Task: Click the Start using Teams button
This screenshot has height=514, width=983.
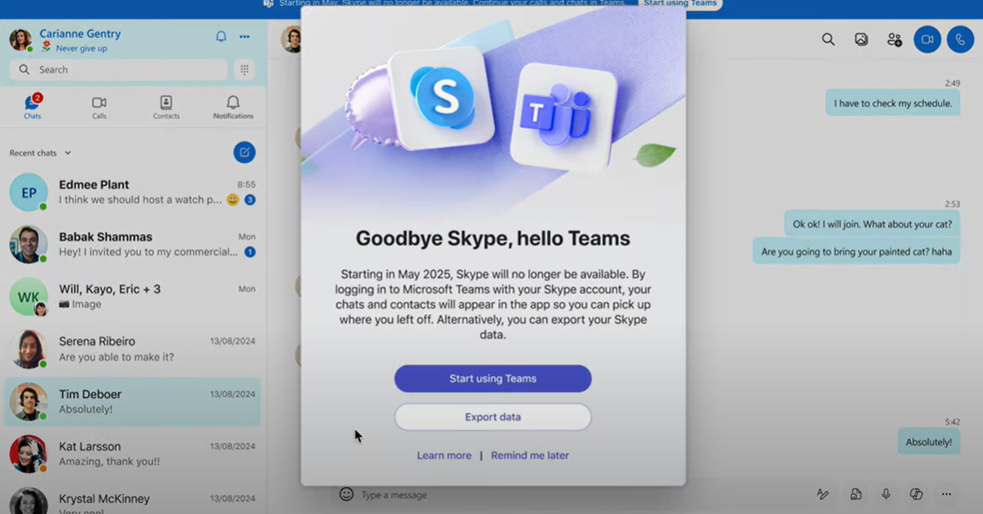Action: pyautogui.click(x=492, y=379)
